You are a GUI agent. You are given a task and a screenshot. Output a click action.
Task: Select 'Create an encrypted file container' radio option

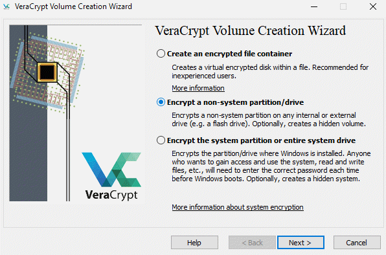pyautogui.click(x=161, y=53)
